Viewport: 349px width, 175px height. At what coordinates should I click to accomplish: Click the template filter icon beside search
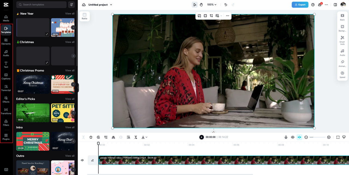click(x=71, y=5)
